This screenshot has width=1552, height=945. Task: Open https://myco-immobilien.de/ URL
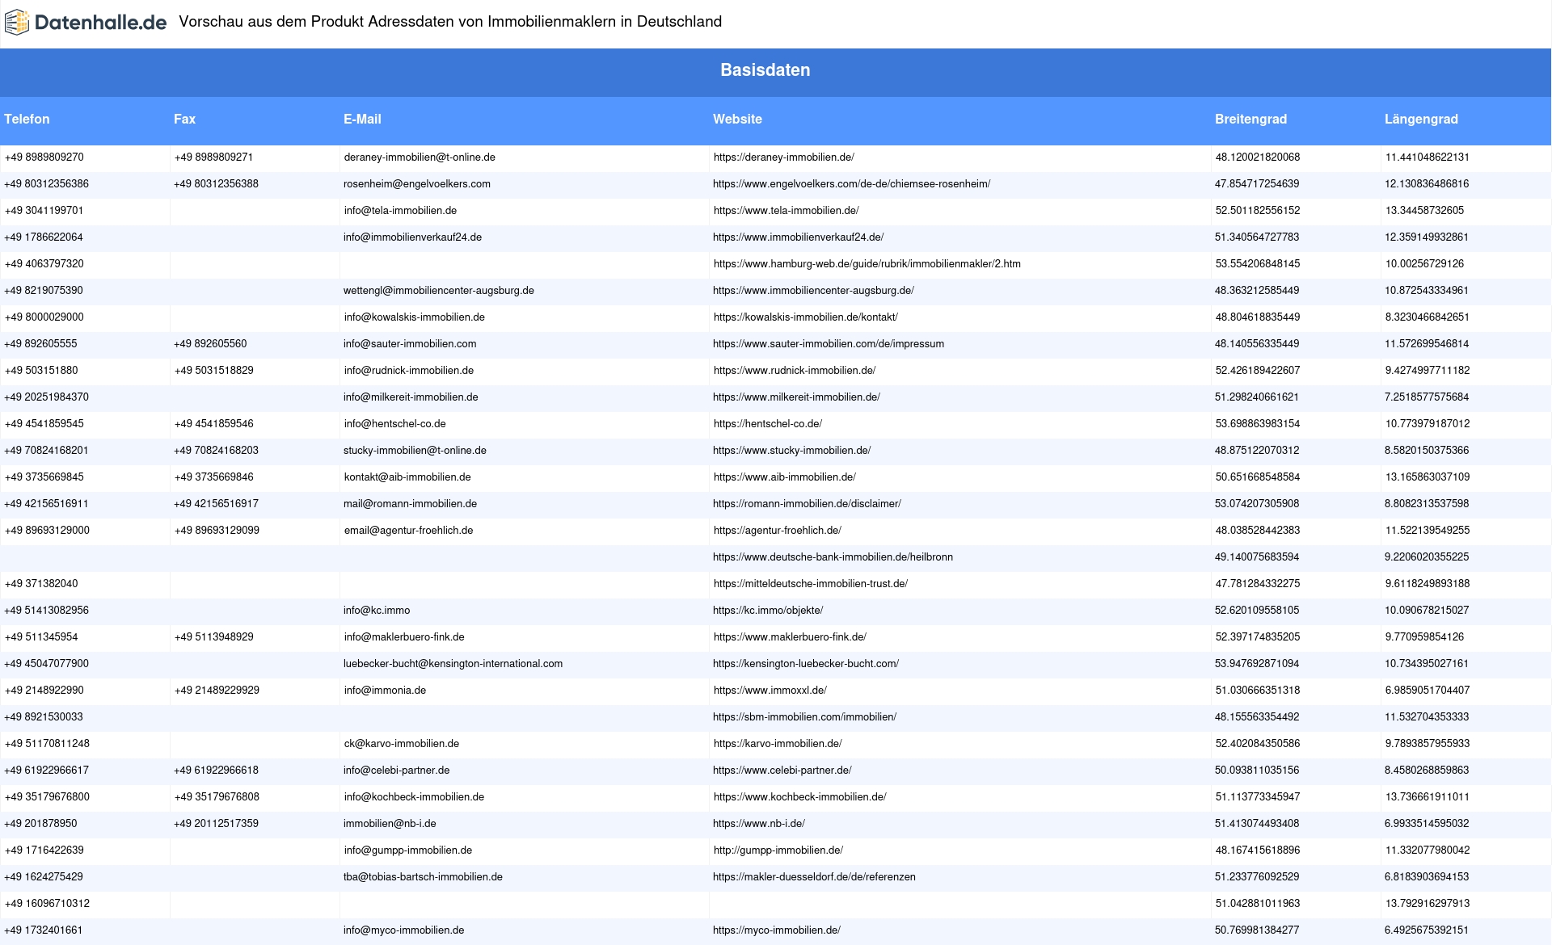(x=777, y=930)
